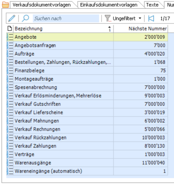This screenshot has height=184, width=174.
Task: Select Verkauf Erlösminderungen, Mehrerlöse row
Action: click(x=87, y=96)
